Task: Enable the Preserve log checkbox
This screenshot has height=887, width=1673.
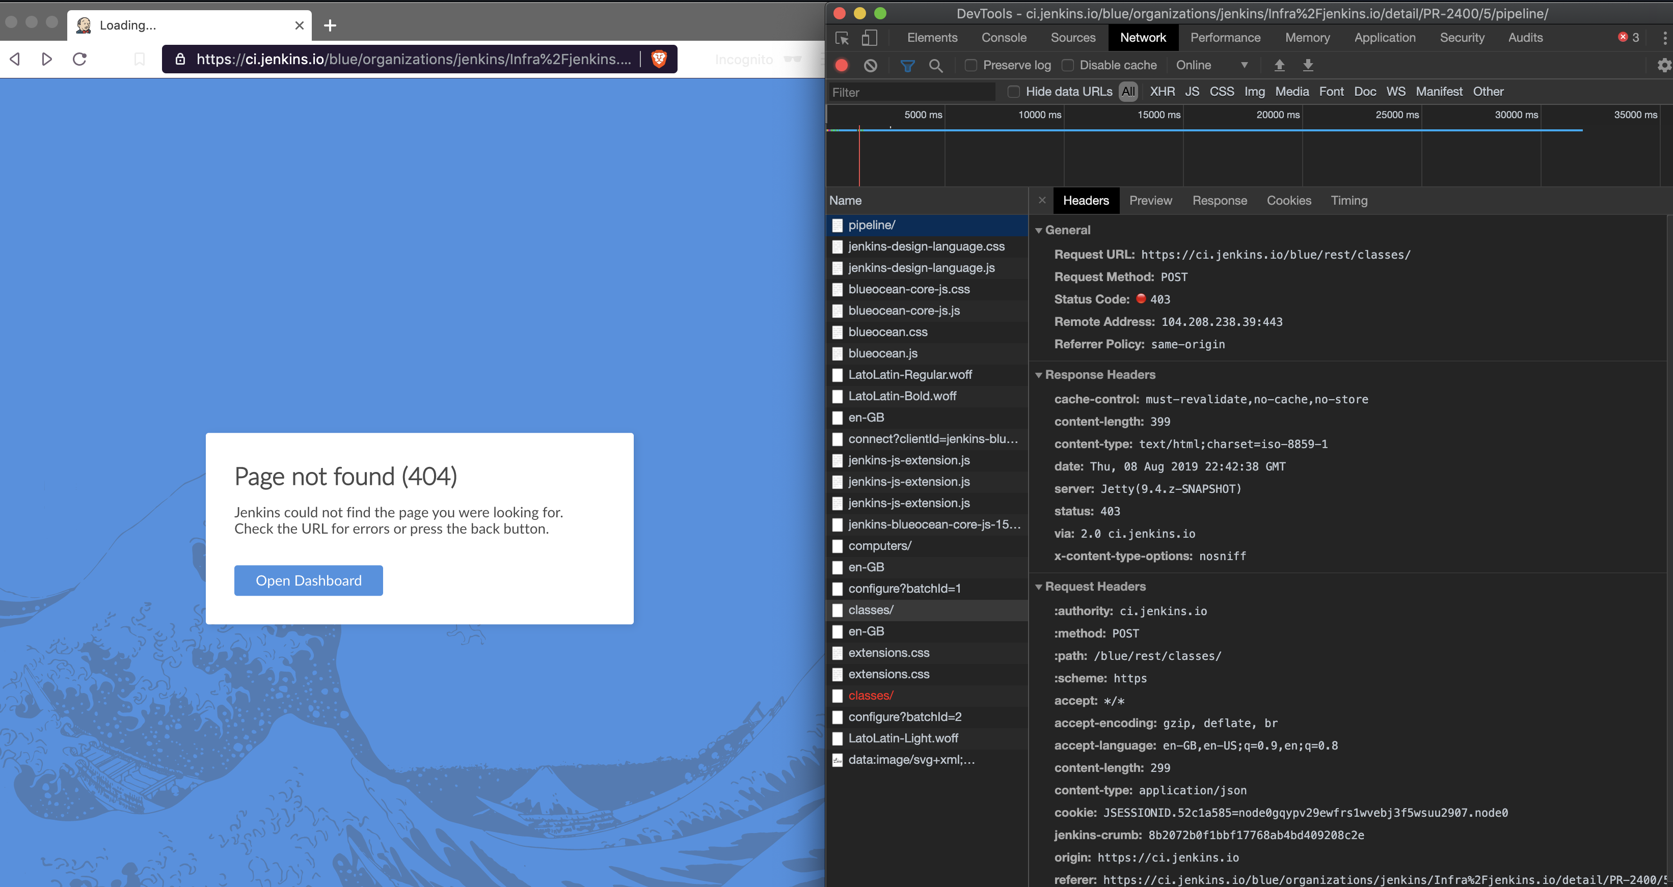Action: tap(971, 65)
